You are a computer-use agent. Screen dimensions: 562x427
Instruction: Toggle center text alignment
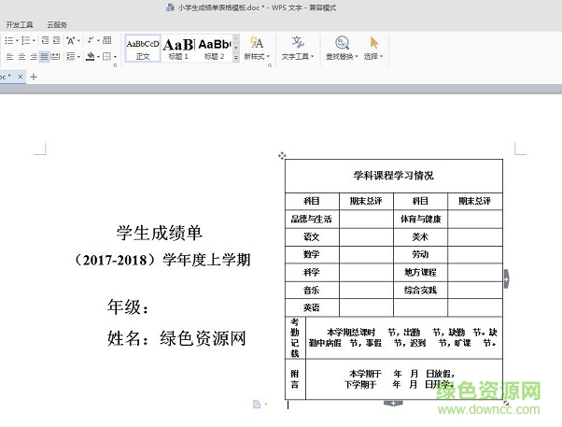click(x=21, y=57)
